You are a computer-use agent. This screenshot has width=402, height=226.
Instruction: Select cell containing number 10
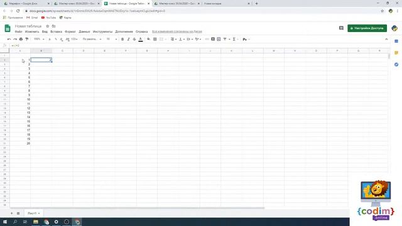click(x=20, y=99)
